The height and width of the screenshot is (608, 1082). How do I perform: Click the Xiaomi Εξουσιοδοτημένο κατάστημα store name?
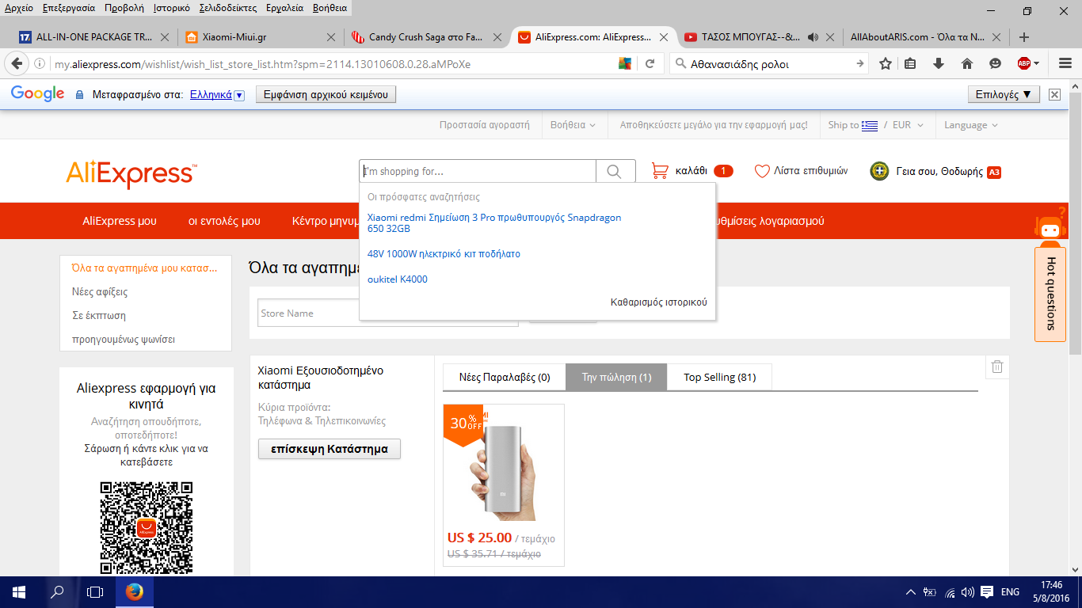coord(321,378)
